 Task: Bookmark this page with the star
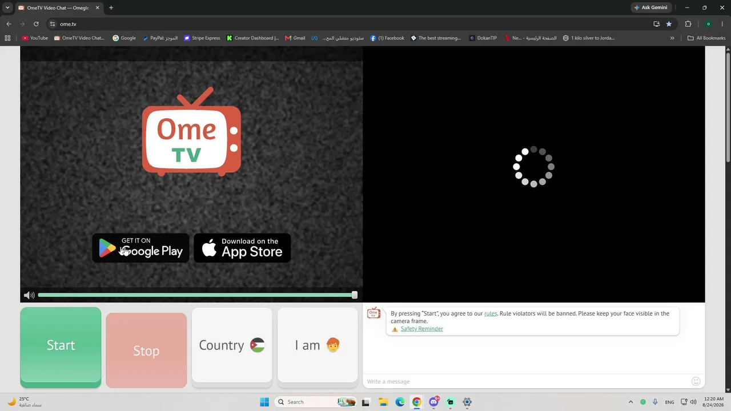pos(669,24)
